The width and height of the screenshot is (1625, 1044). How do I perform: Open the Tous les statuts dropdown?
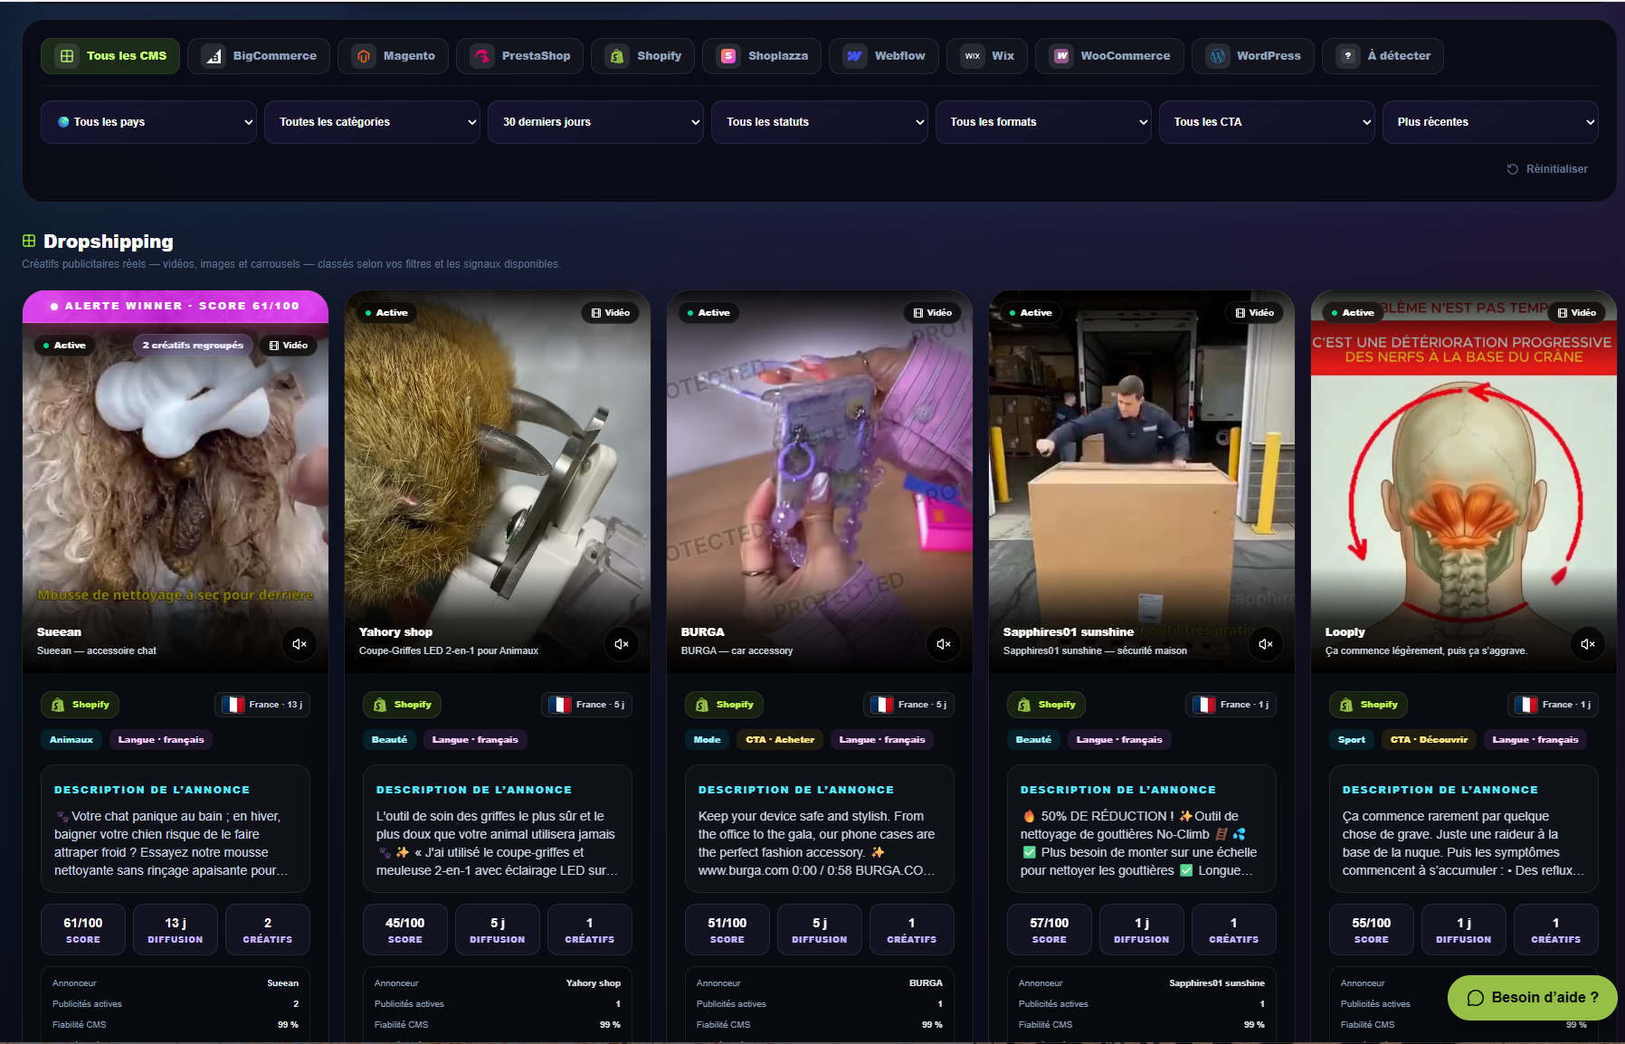tap(819, 122)
